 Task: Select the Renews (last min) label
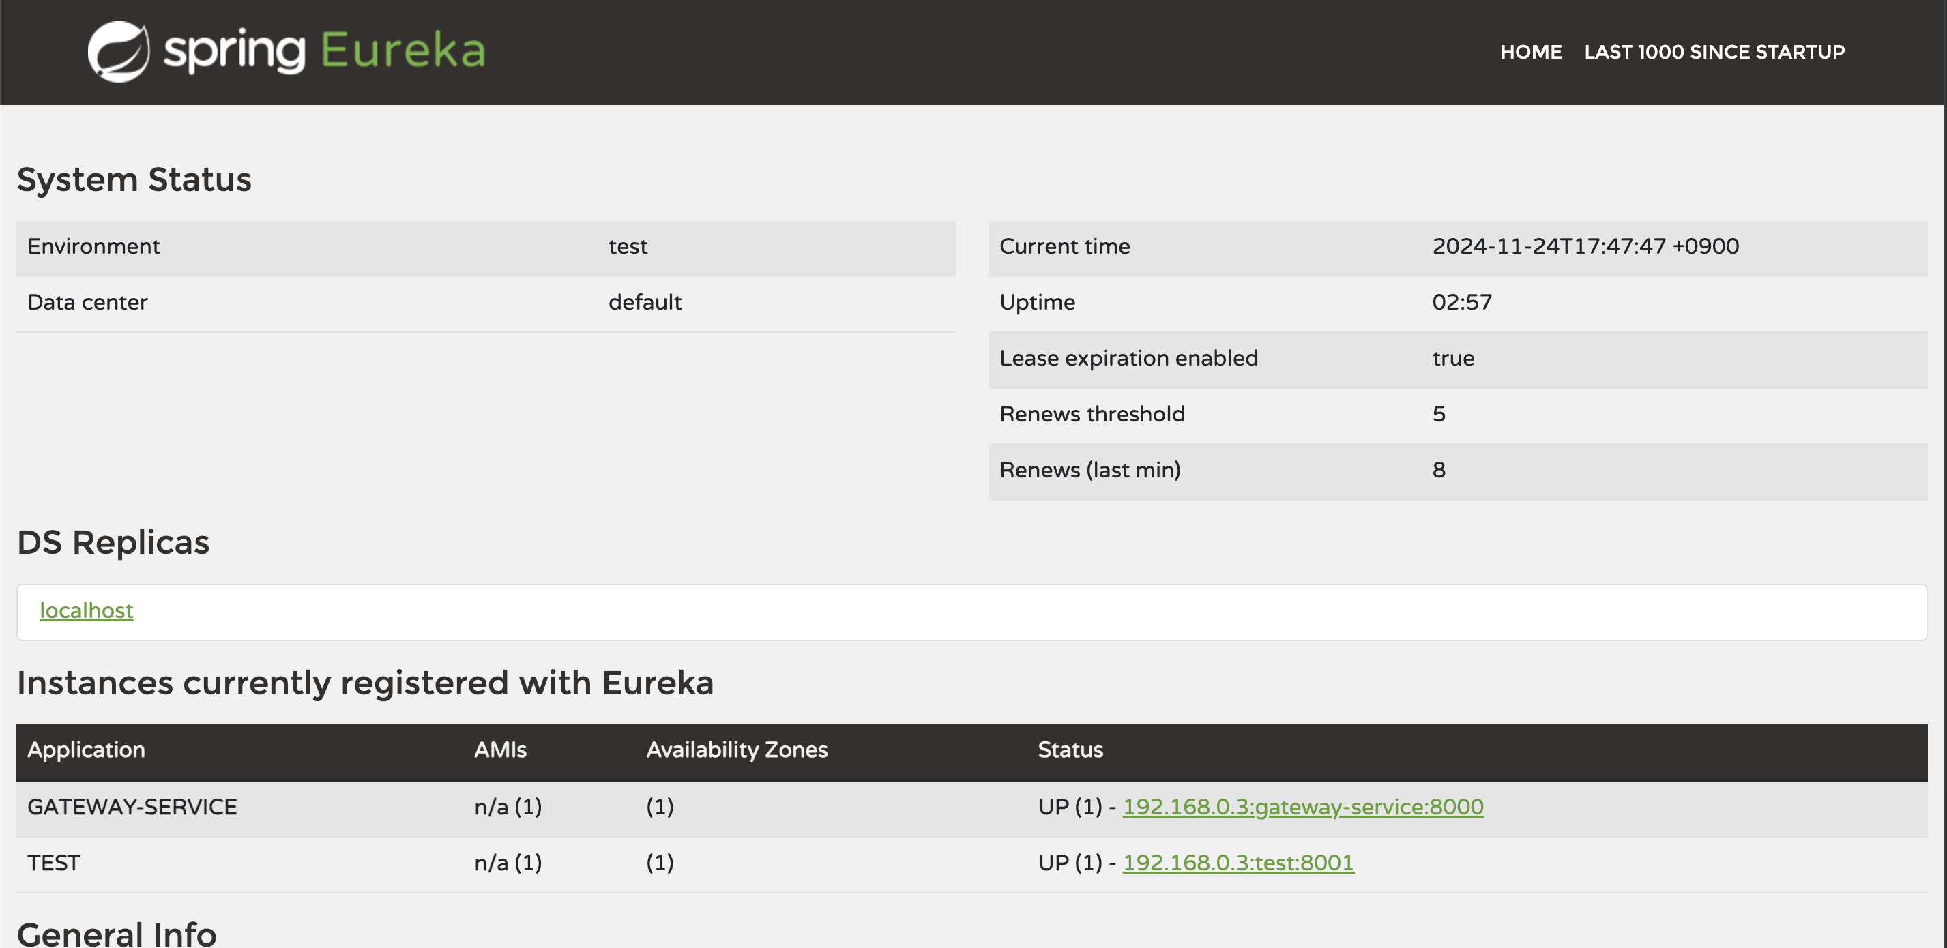[x=1090, y=470]
